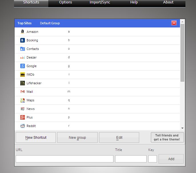Click the Contacts site icon

click(23, 49)
